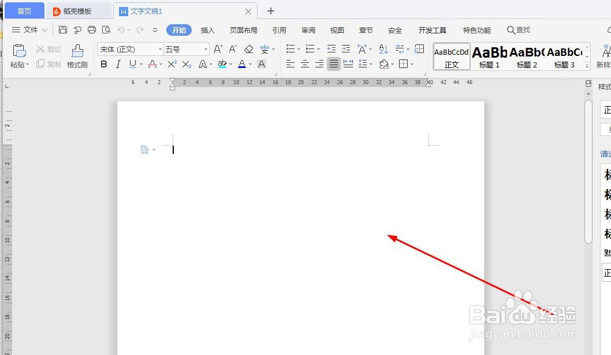The width and height of the screenshot is (611, 355).
Task: Click the Print icon in quick toolbar
Action: pyautogui.click(x=92, y=30)
